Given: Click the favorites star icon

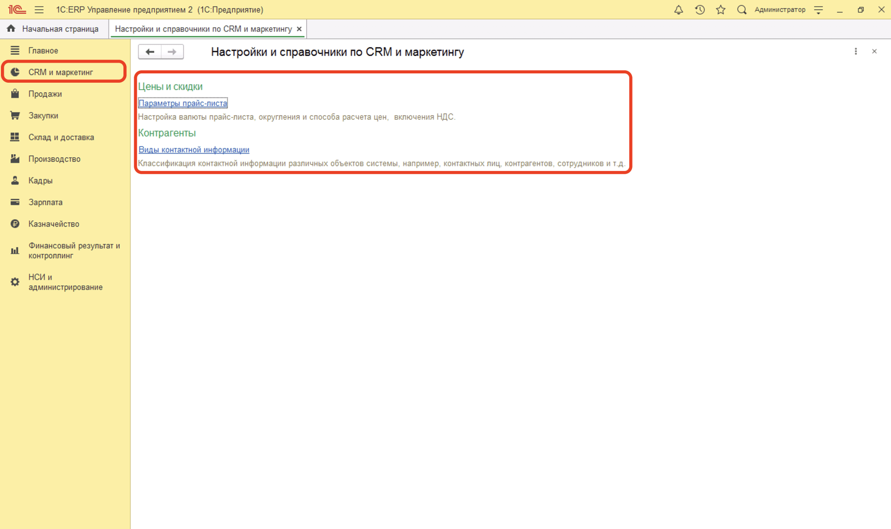Looking at the screenshot, I should tap(721, 10).
